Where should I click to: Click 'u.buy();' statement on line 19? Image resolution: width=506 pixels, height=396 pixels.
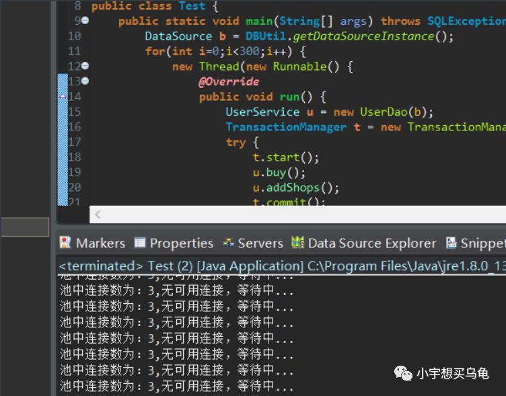click(279, 173)
